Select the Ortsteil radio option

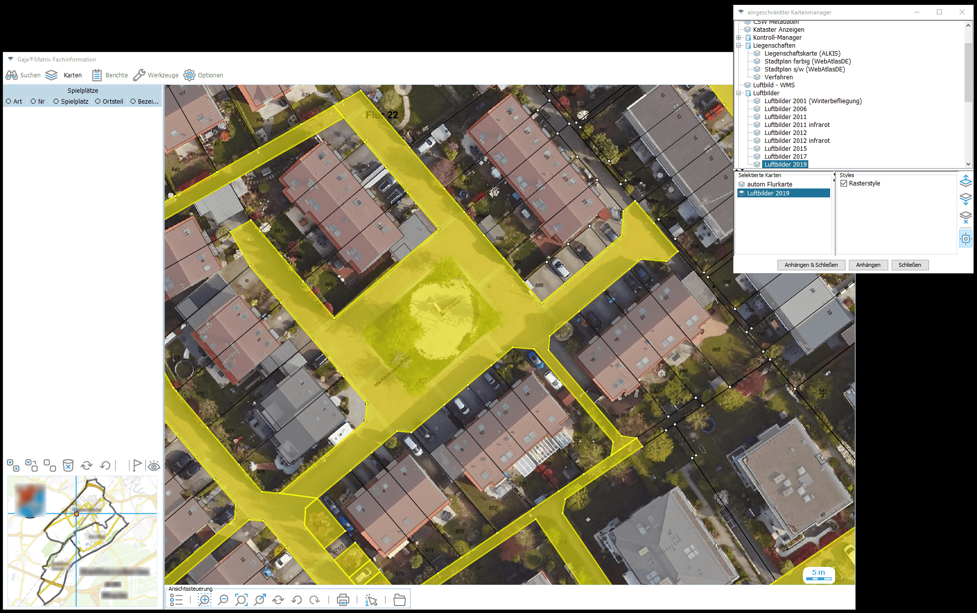coord(98,101)
